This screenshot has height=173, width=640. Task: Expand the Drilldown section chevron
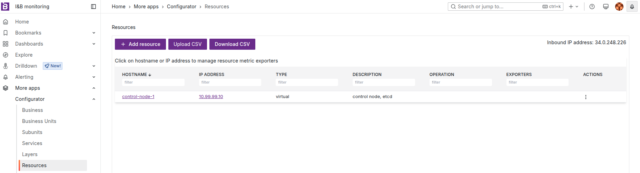point(94,66)
